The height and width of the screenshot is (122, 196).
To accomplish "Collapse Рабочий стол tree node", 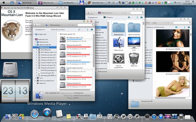I will click(34, 39).
